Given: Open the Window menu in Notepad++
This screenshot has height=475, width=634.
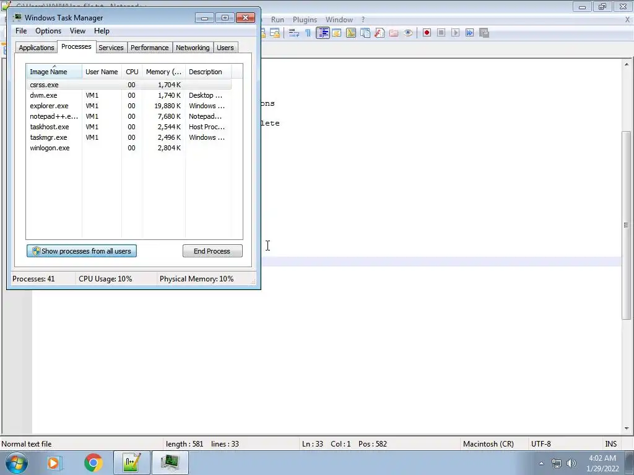Looking at the screenshot, I should click(339, 19).
